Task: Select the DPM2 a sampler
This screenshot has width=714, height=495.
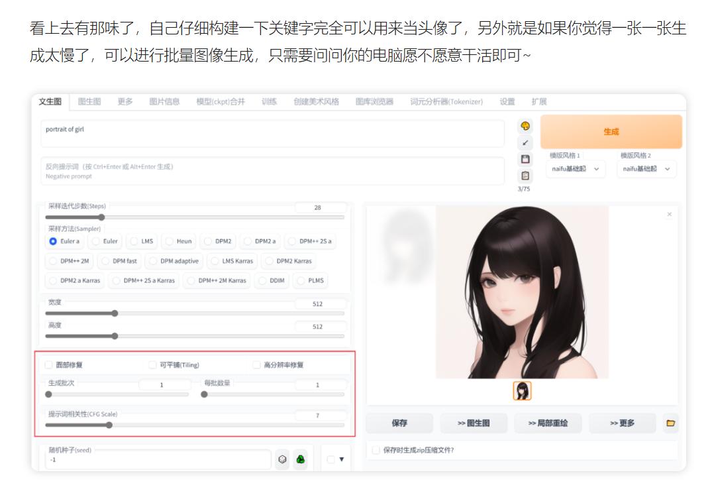Action: 260,241
